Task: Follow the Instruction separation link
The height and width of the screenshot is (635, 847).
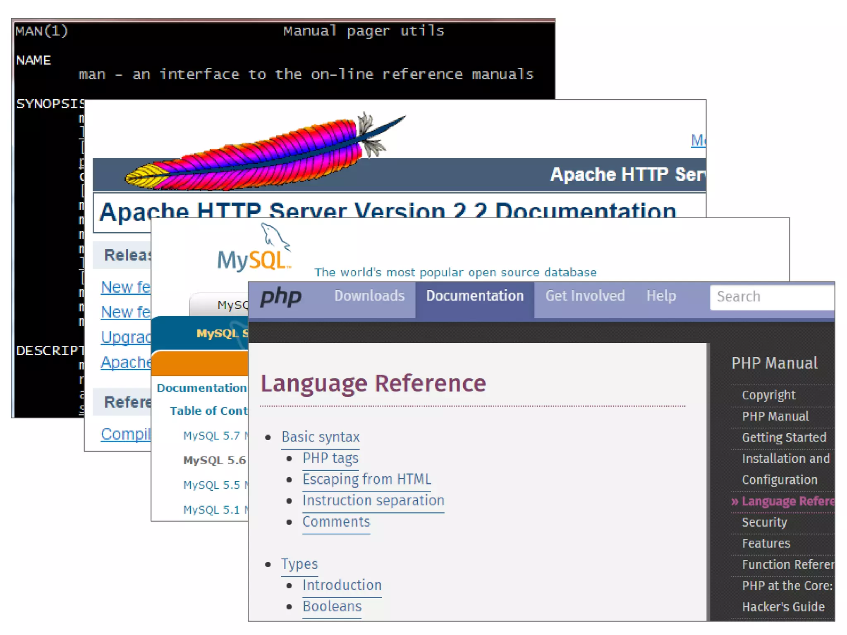Action: (x=373, y=501)
